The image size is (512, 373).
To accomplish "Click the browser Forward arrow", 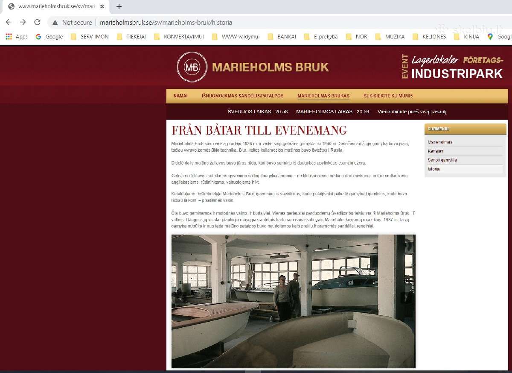I will [x=23, y=22].
